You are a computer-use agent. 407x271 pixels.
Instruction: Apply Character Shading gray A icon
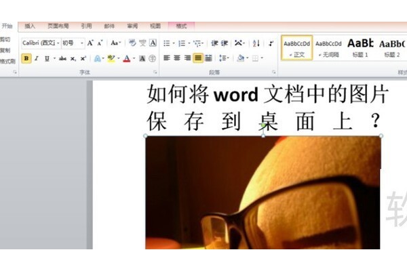(x=142, y=59)
